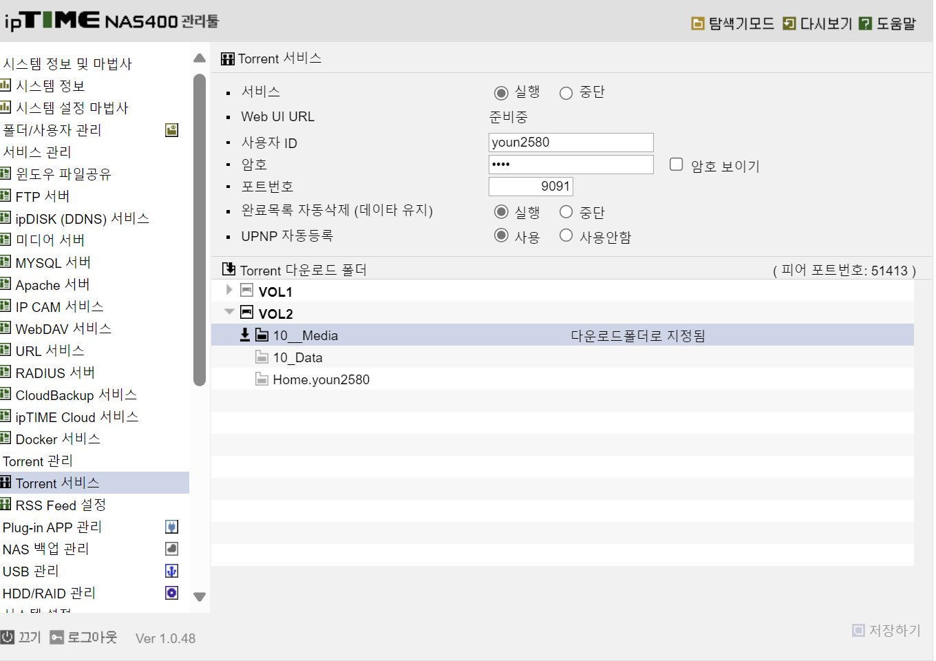Open the USB 관리 icon
The width and height of the screenshot is (936, 661).
click(172, 571)
